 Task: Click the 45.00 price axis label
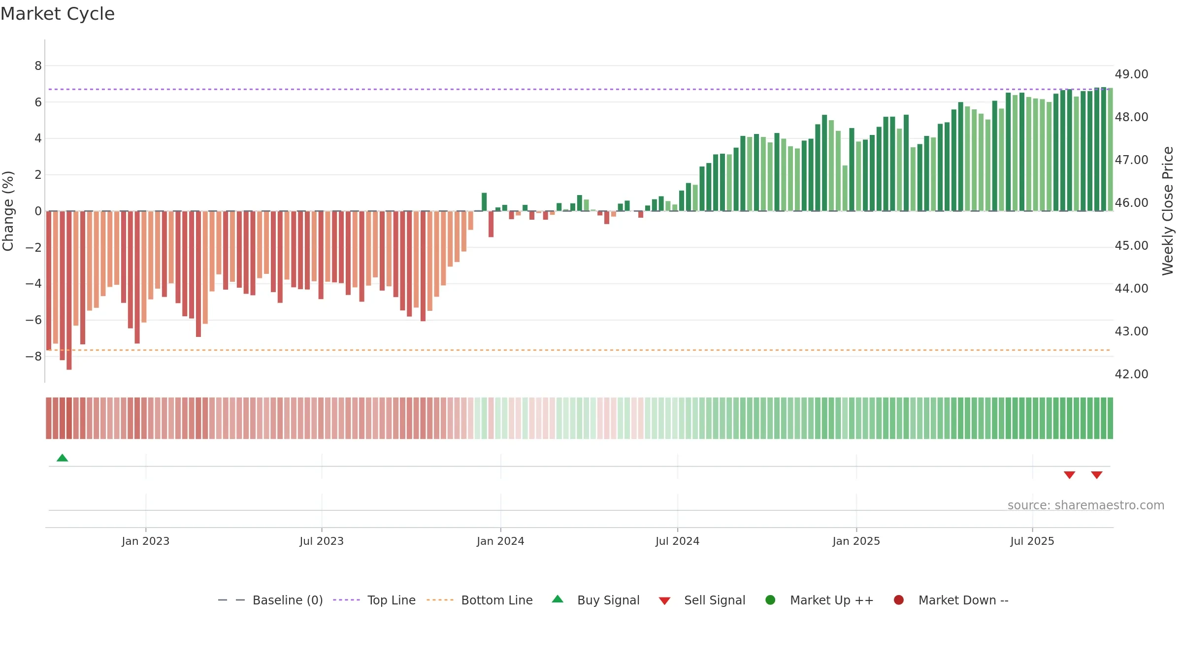(x=1131, y=246)
